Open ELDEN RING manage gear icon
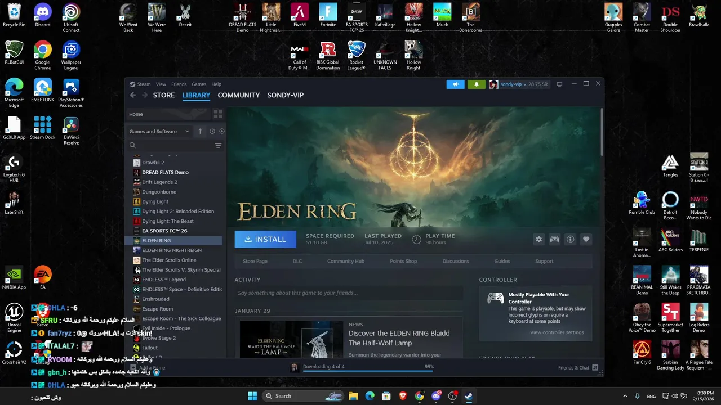The width and height of the screenshot is (721, 405). pos(538,239)
